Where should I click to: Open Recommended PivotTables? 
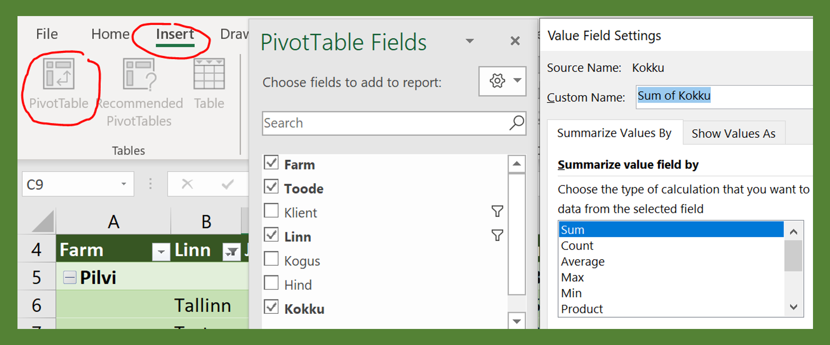point(139,76)
